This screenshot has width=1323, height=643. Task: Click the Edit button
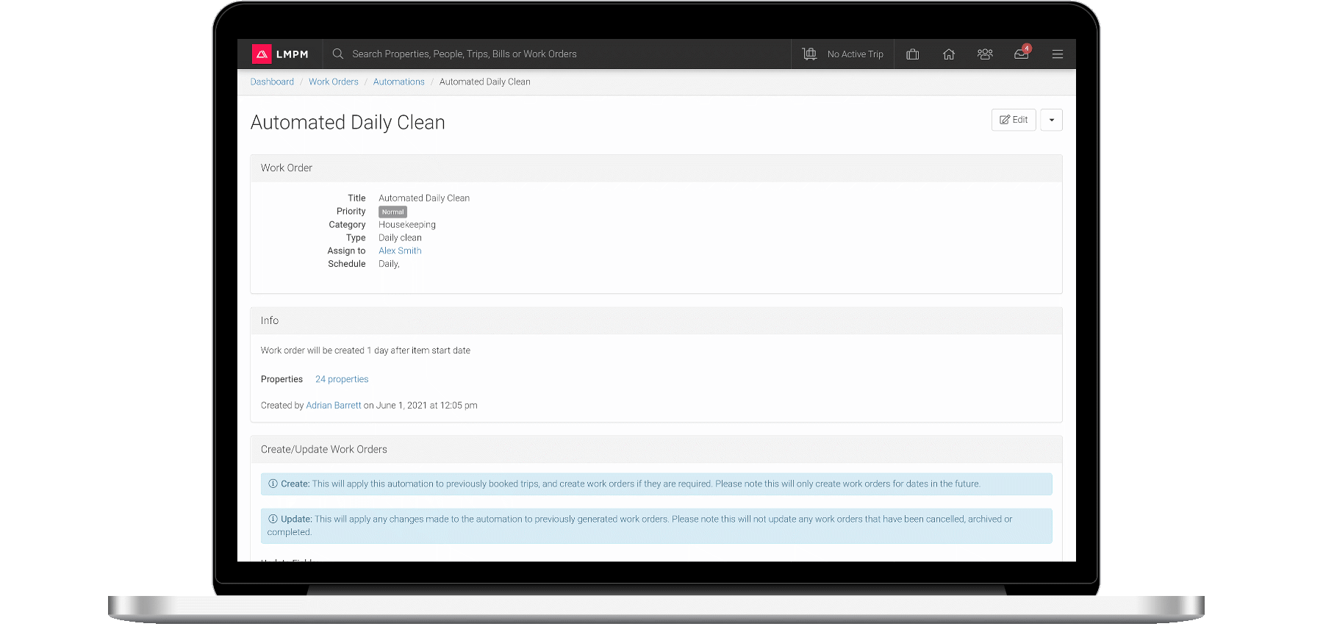1014,120
